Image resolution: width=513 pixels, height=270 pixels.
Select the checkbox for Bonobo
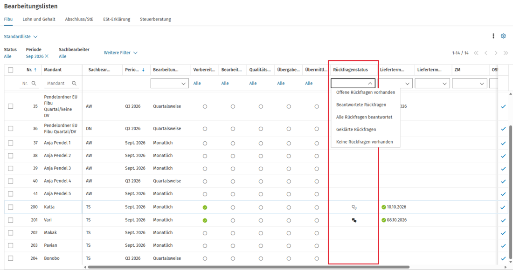pyautogui.click(x=10, y=258)
